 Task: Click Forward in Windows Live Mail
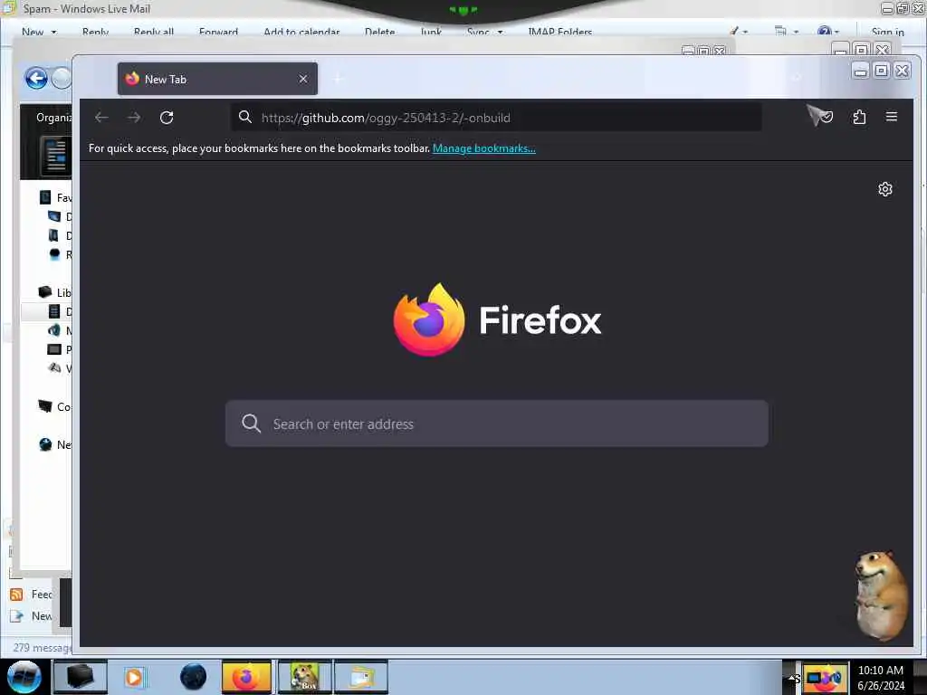click(218, 32)
